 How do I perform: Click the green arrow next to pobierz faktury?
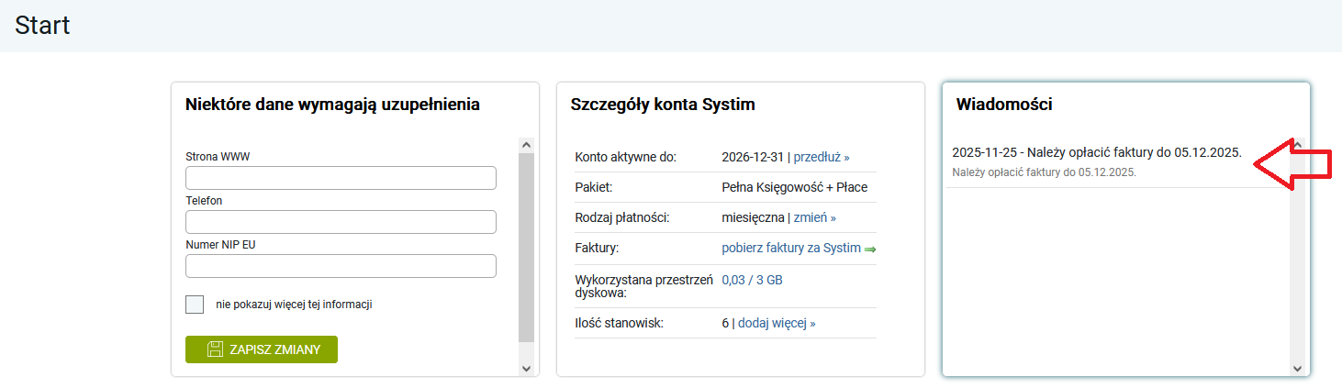pyautogui.click(x=870, y=249)
